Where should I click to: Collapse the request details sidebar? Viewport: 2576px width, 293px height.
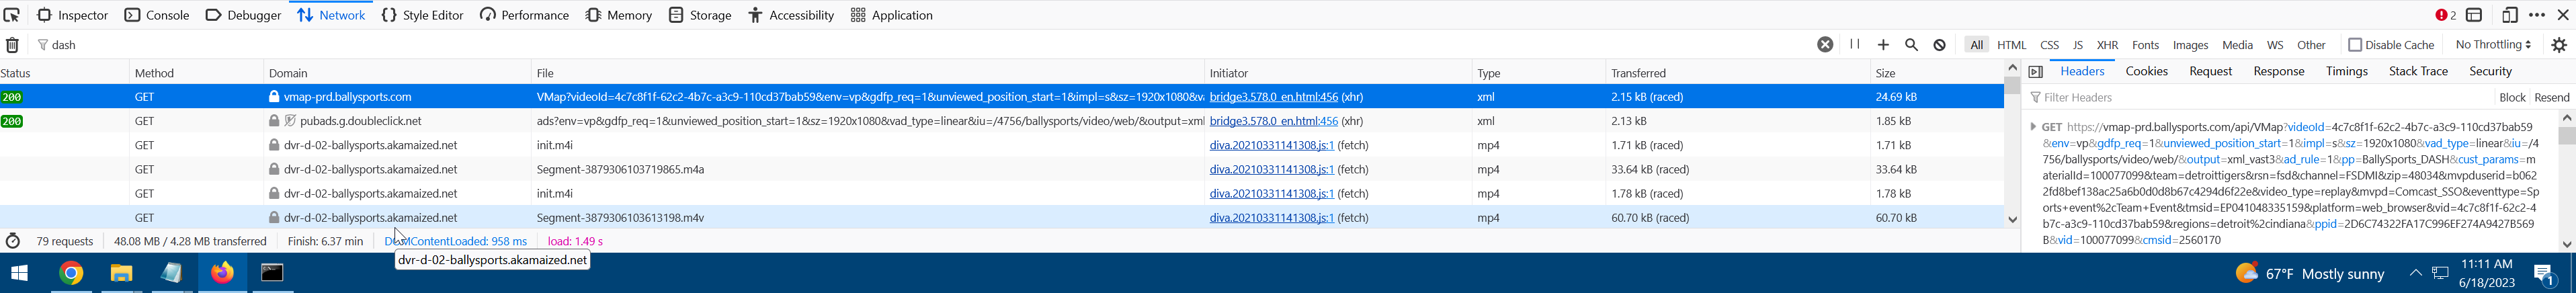click(x=2035, y=72)
